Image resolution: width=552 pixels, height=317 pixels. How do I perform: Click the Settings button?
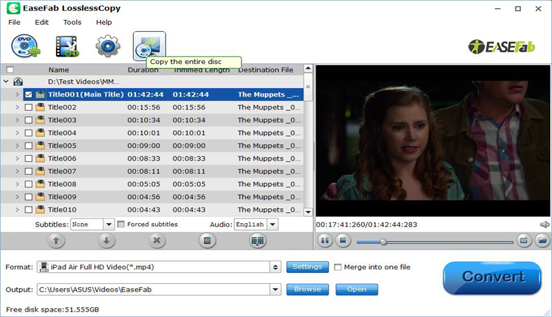pos(307,267)
